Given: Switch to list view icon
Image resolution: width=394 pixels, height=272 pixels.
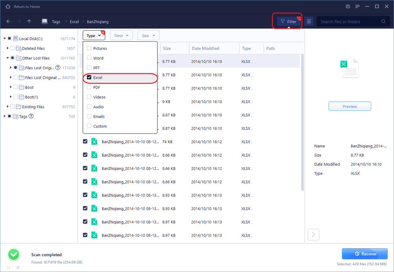Looking at the screenshot, I should click(x=309, y=22).
